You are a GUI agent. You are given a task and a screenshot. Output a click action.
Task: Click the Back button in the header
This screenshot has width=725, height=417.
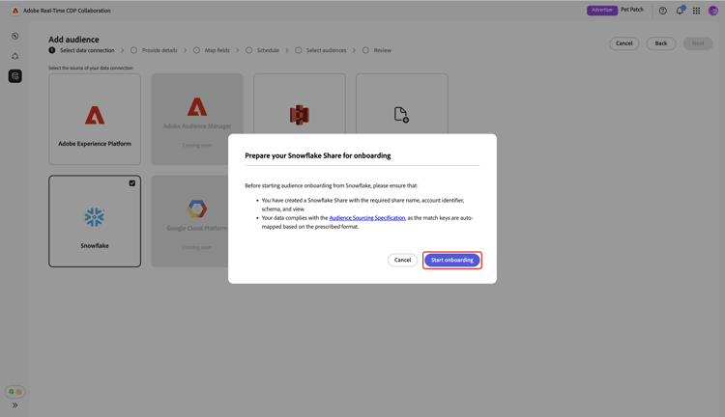pos(661,43)
